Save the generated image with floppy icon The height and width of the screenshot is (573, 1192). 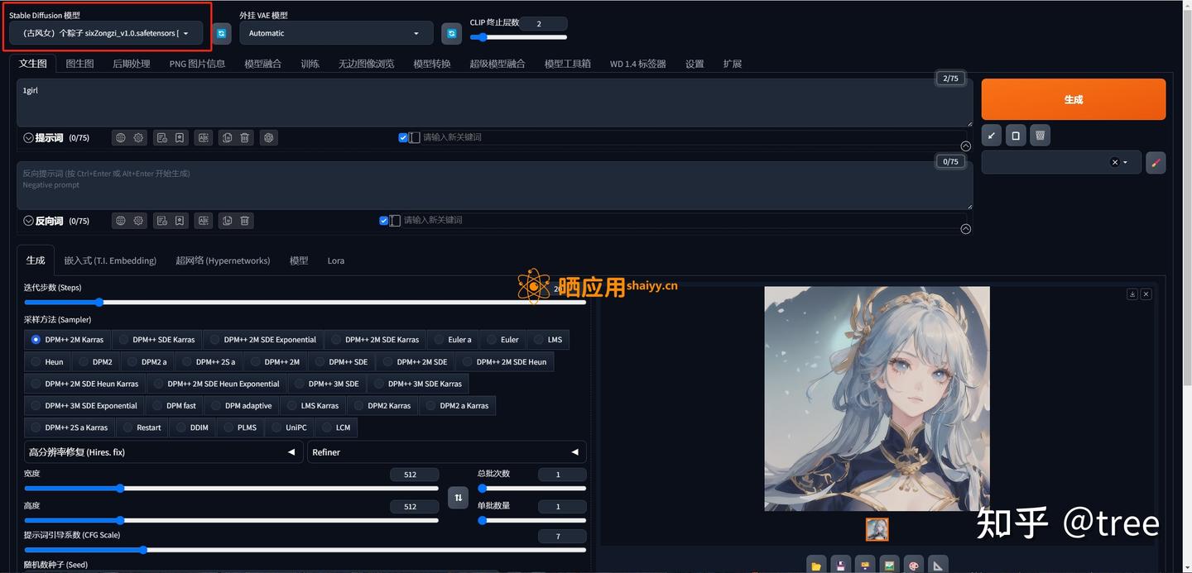[840, 565]
